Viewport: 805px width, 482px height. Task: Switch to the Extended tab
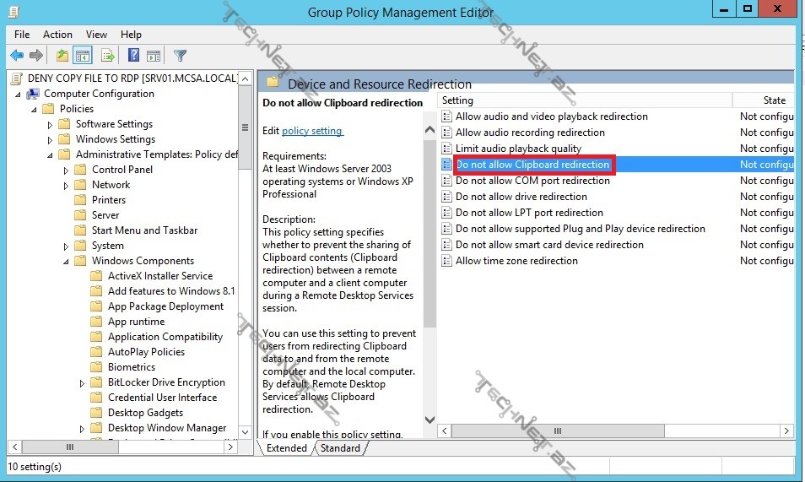(286, 448)
